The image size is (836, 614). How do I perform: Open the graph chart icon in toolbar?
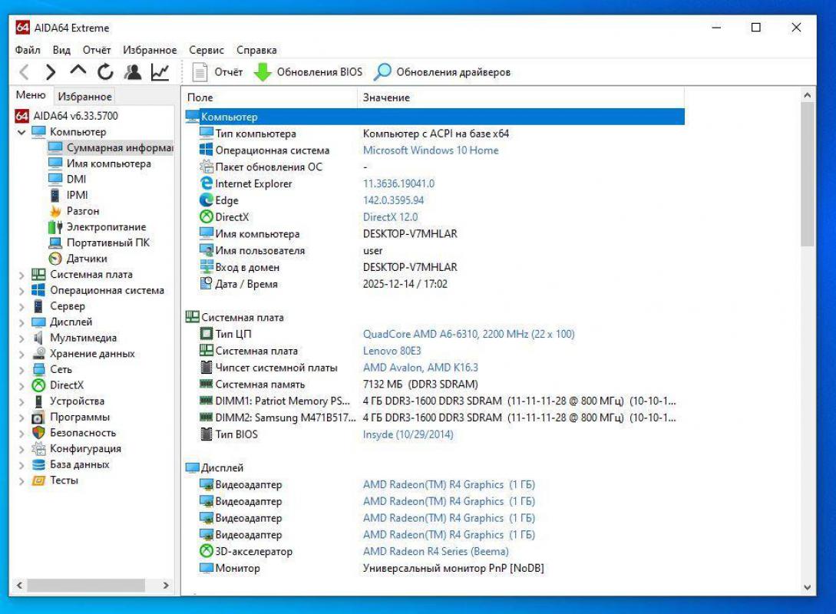(x=160, y=72)
